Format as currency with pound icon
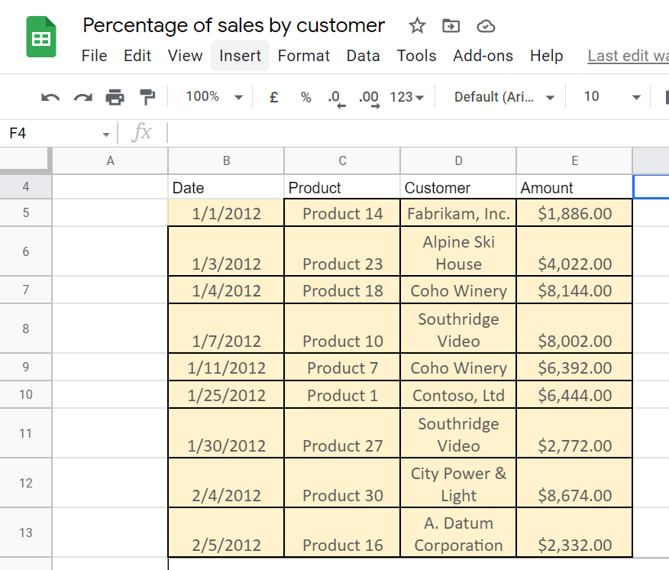 coord(274,97)
